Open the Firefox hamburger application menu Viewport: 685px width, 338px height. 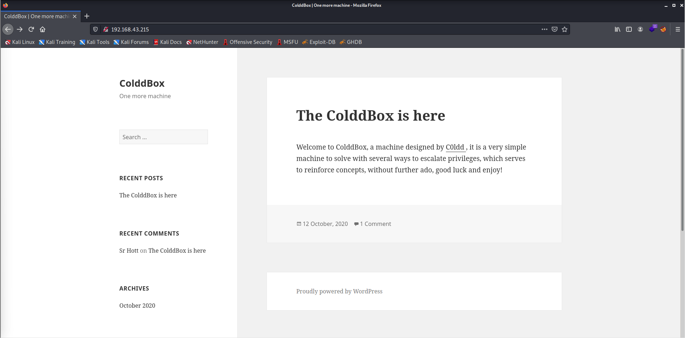677,29
